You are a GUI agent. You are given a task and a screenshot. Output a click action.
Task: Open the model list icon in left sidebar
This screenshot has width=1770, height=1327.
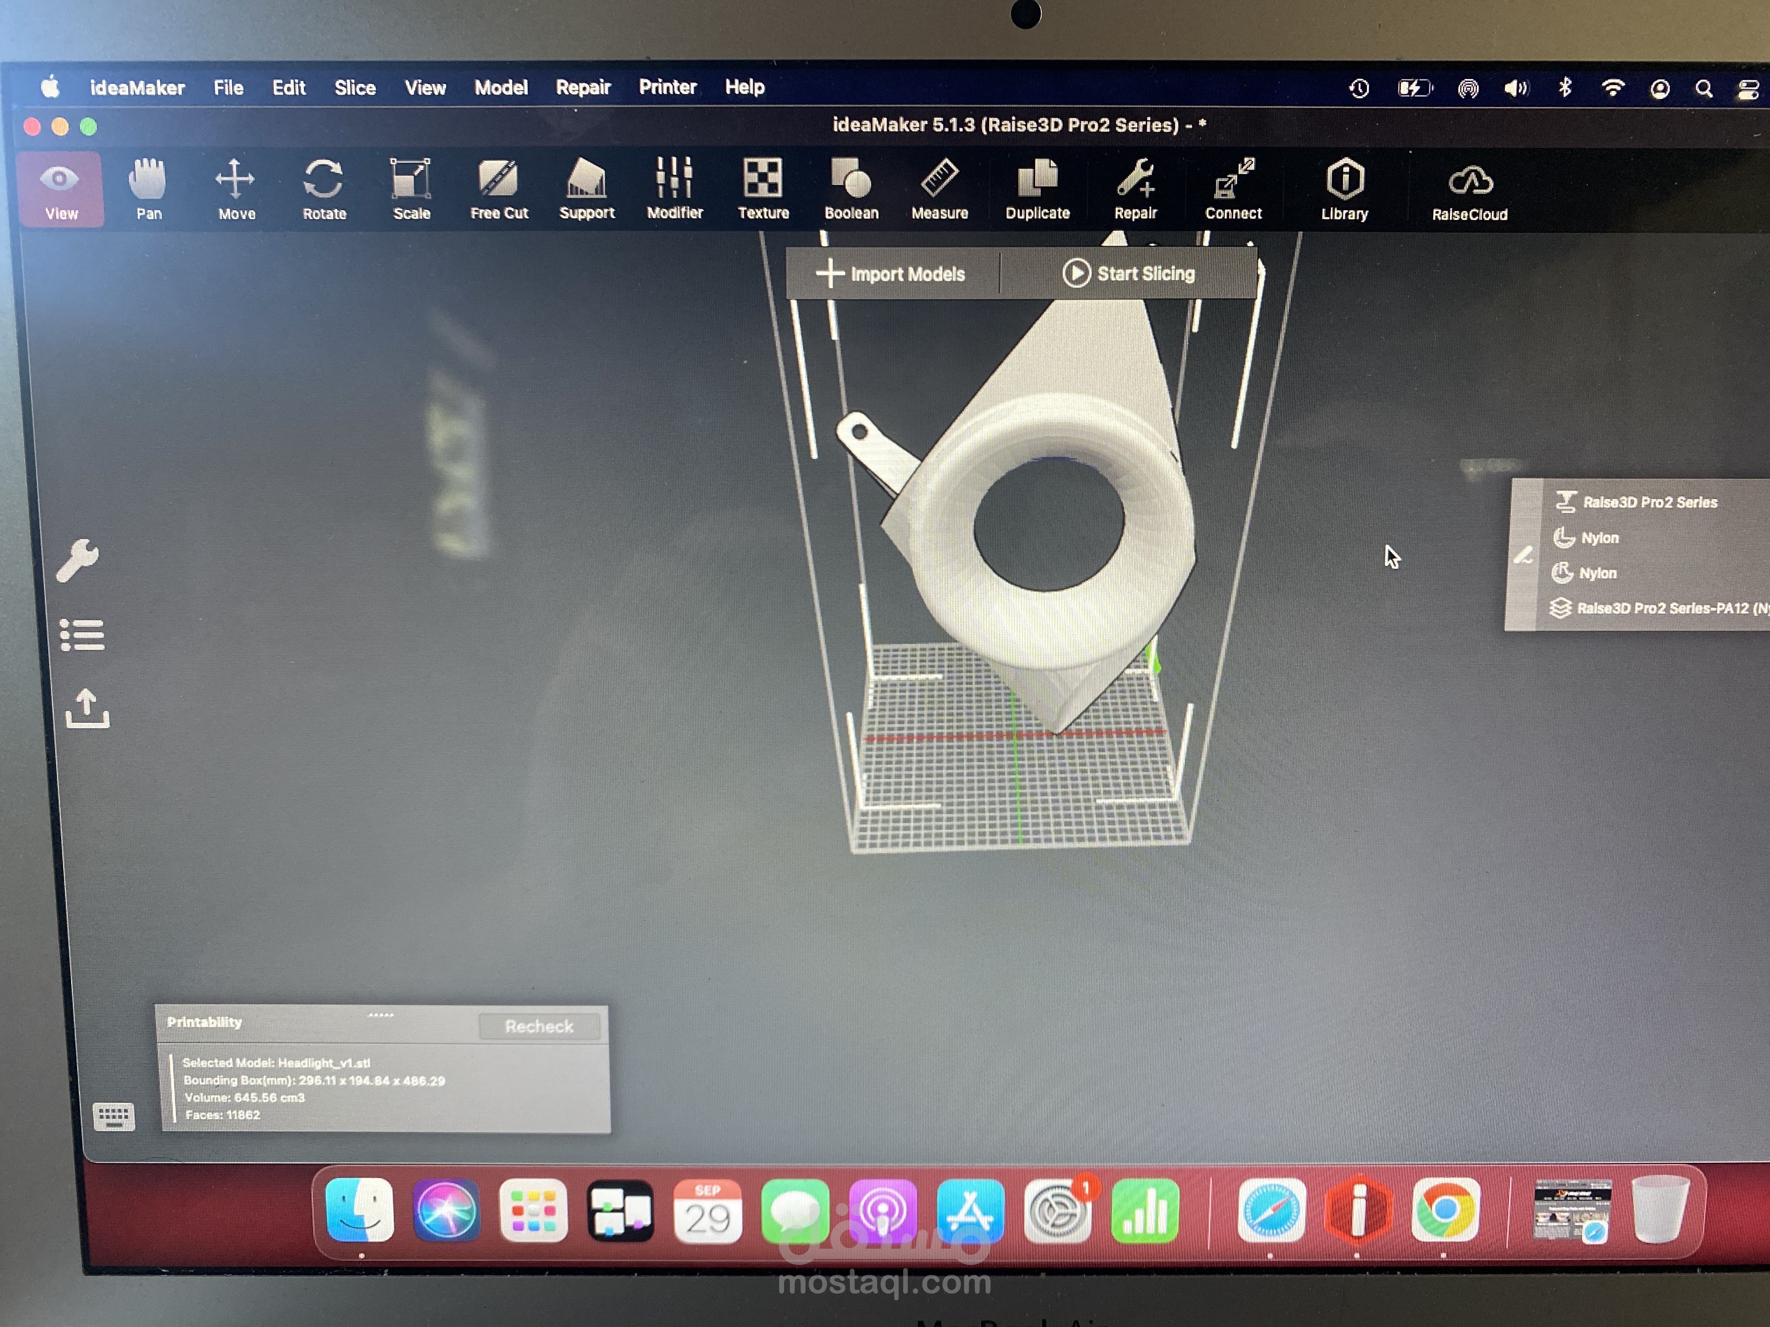tap(82, 635)
